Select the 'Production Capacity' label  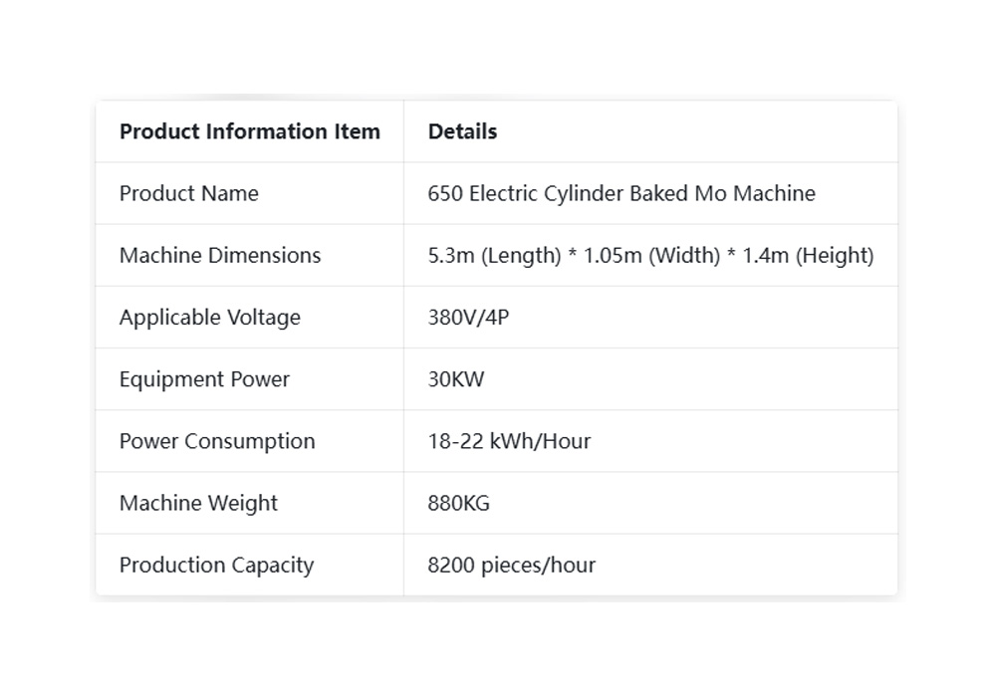pos(216,565)
